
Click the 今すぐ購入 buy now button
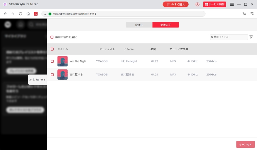(175, 4)
